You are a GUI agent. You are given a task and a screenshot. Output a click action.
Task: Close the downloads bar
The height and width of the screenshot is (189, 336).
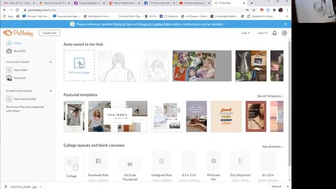[x=288, y=186]
